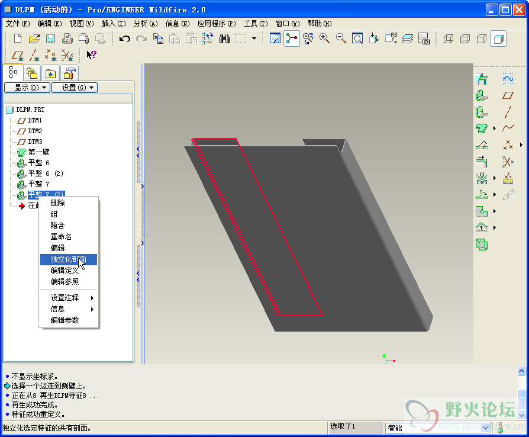
Task: Open the binoculars Find tool
Action: 224,39
